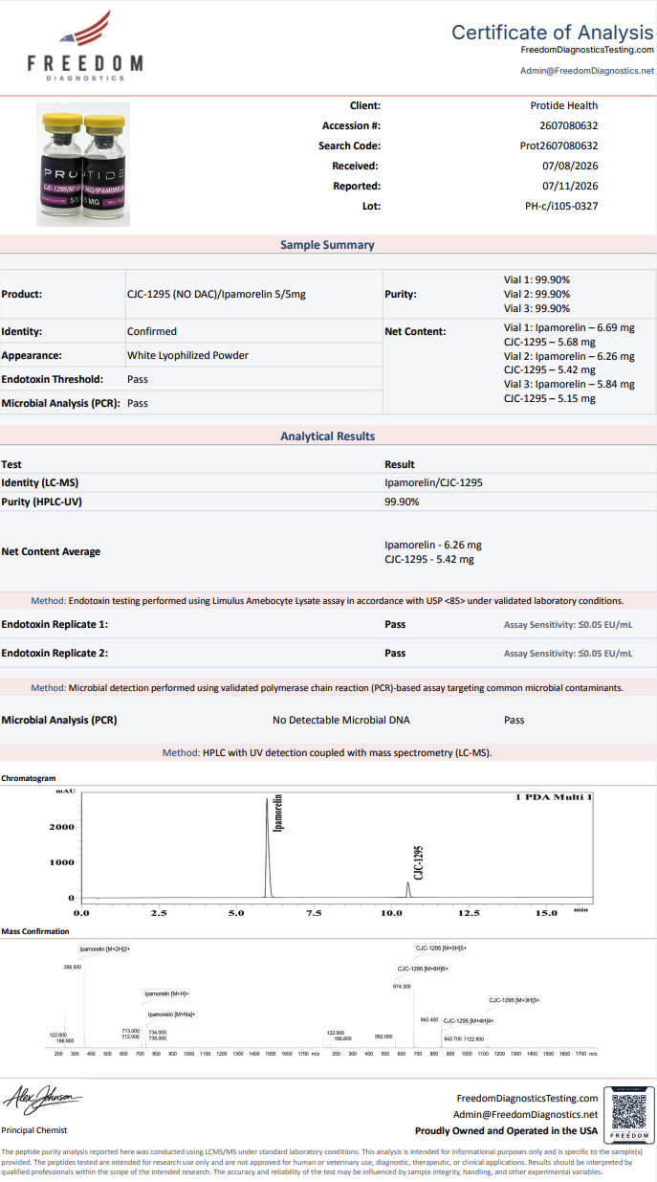Click the Chromatogram heading
Screen dimensions: 657x1182
pos(29,778)
